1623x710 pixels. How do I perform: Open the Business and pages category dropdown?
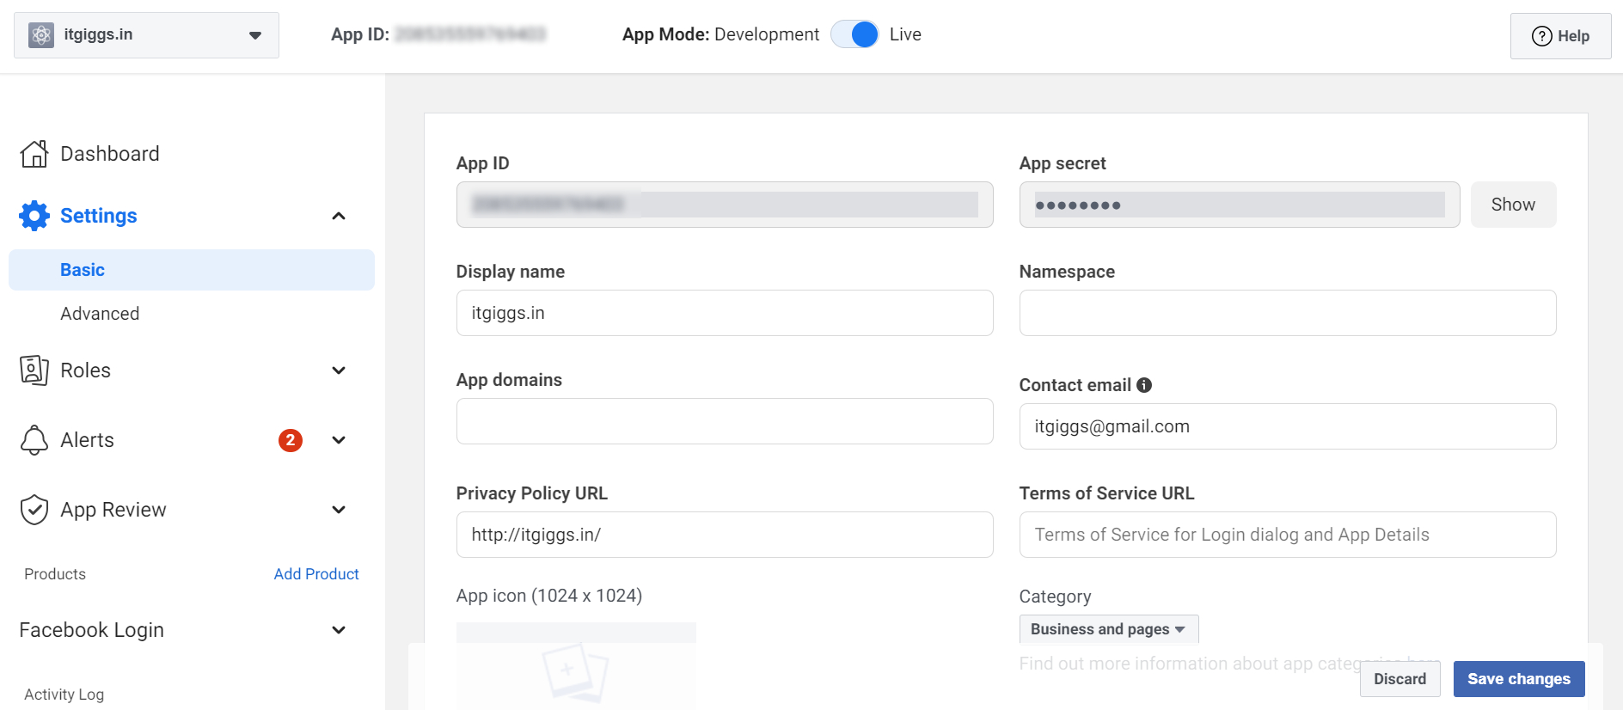[x=1109, y=629]
